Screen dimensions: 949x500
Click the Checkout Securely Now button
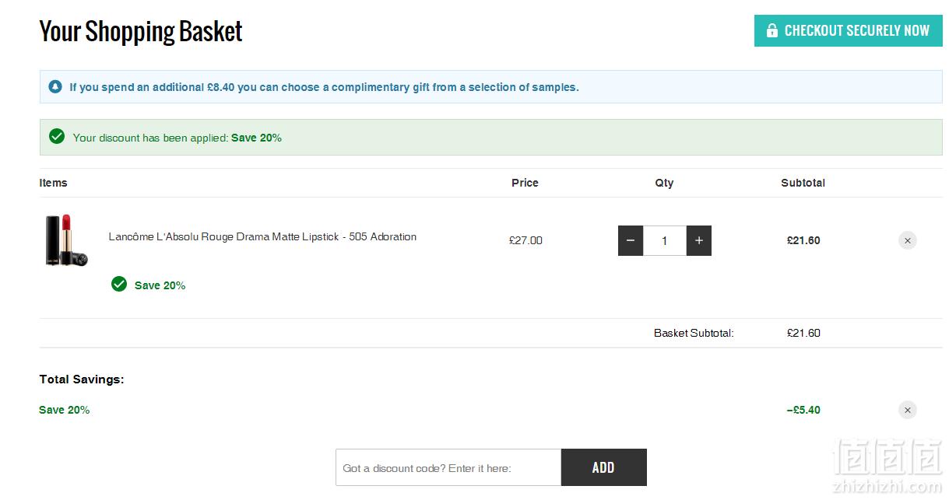[848, 31]
